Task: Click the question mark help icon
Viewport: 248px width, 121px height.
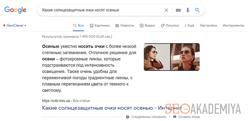Action: click(128, 117)
